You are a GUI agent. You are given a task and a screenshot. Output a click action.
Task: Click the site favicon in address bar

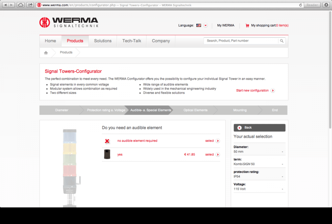(39, 5)
